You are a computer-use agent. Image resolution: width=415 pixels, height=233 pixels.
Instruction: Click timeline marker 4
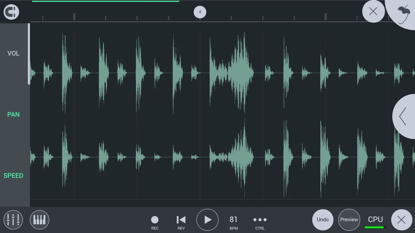tap(200, 12)
